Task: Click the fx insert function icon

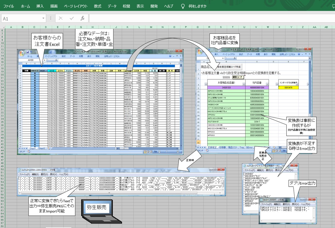Action: pos(82,18)
